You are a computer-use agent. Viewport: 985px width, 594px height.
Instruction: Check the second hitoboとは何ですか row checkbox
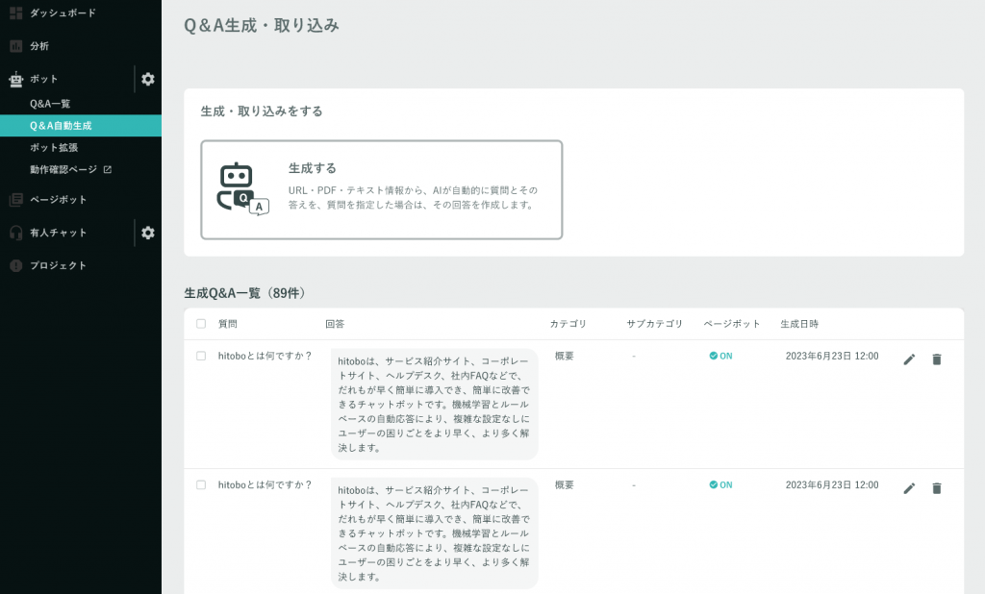coord(201,484)
